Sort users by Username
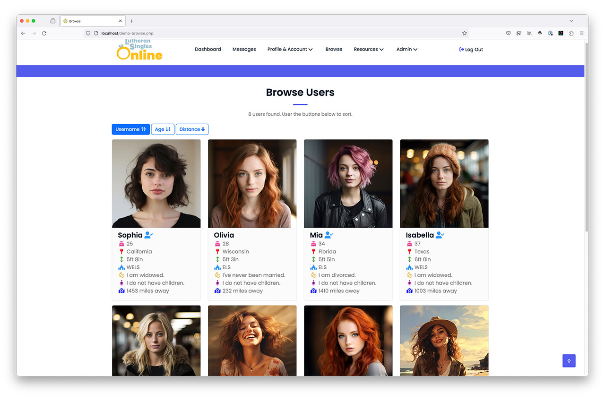 [x=131, y=129]
